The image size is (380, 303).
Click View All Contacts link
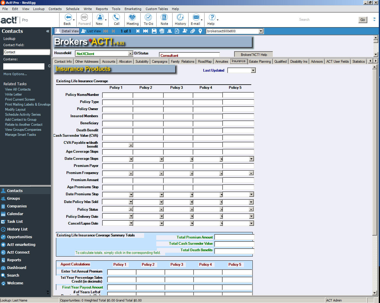click(18, 89)
